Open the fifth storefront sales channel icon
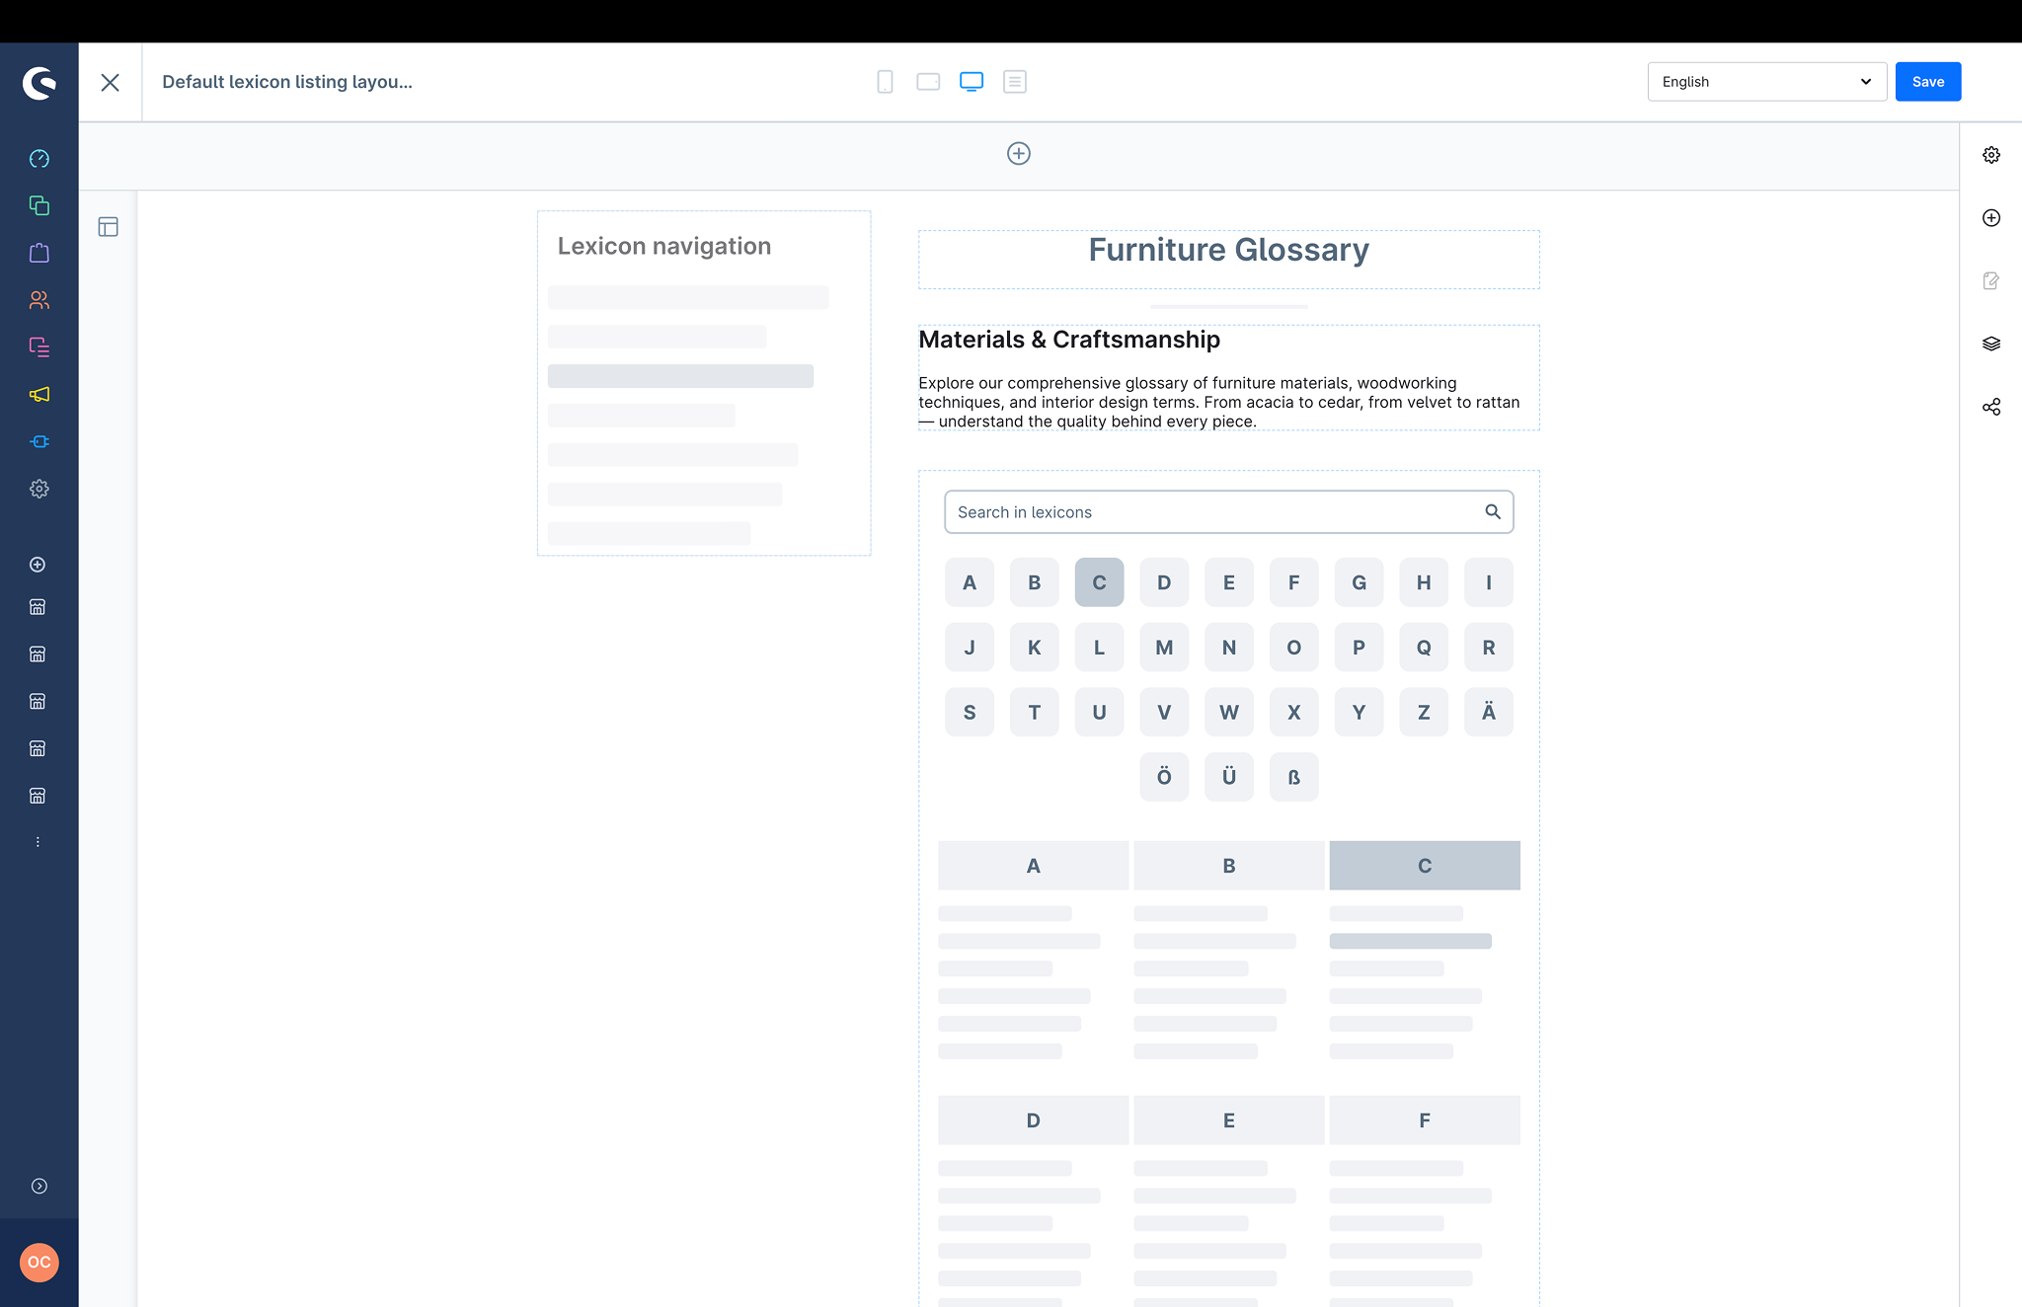Viewport: 2022px width, 1307px height. (x=38, y=796)
